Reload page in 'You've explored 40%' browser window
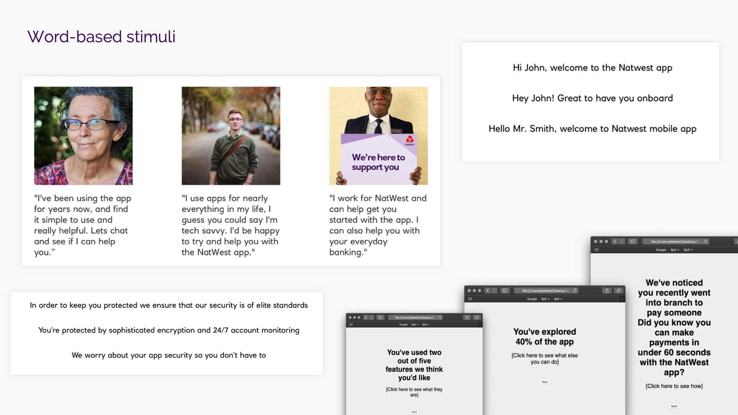738x415 pixels. pyautogui.click(x=575, y=290)
